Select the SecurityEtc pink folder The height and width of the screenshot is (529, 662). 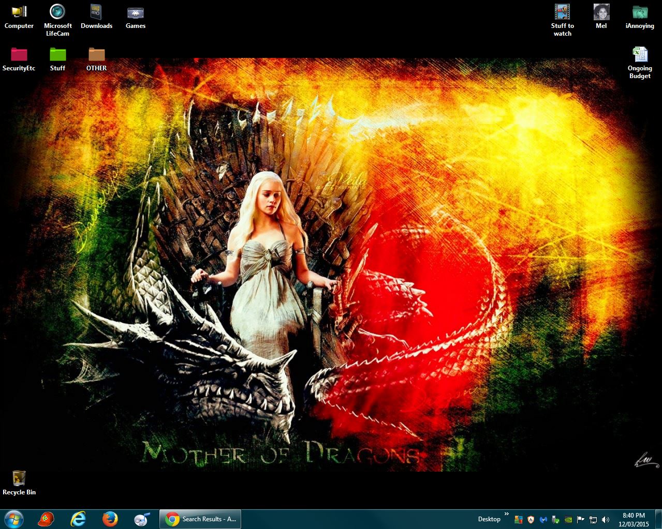19,59
